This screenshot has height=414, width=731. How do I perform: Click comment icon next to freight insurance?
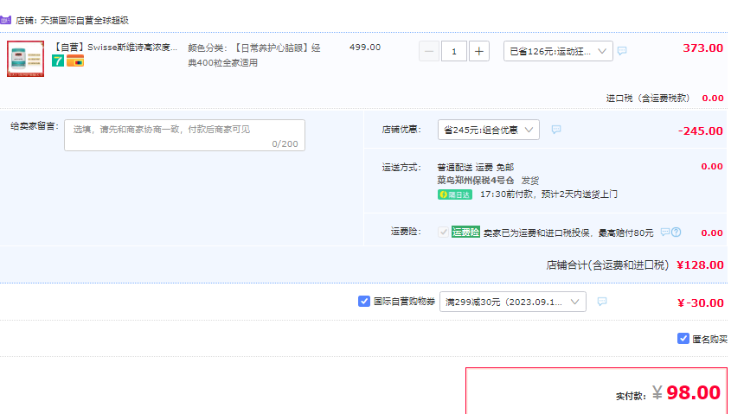(x=665, y=232)
